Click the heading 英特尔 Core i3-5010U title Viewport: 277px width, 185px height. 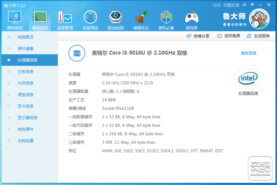point(139,53)
